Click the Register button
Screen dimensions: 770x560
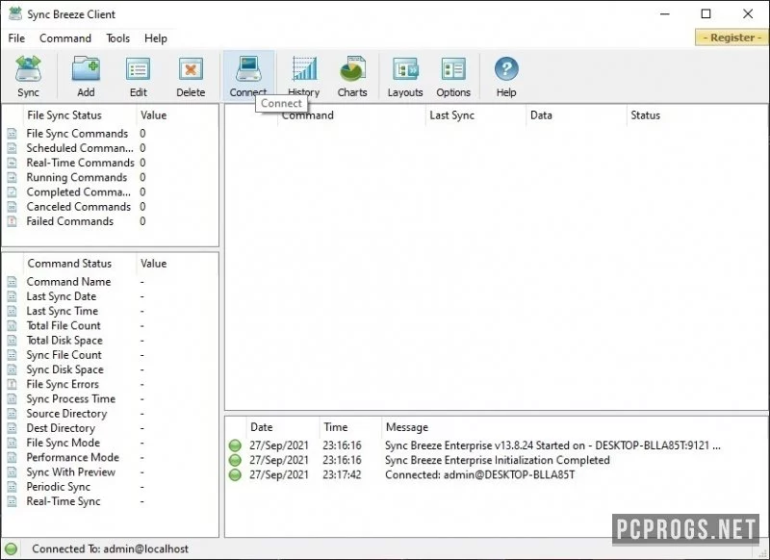pyautogui.click(x=731, y=38)
